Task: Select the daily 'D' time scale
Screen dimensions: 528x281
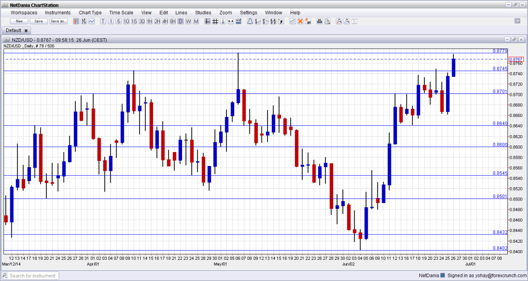Action: tap(180, 21)
